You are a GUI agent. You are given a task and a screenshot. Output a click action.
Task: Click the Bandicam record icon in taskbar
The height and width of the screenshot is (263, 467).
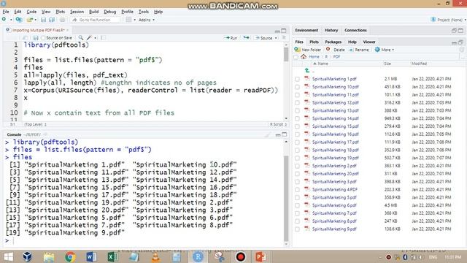coord(240,256)
